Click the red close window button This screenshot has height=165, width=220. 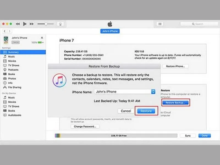pos(3,24)
